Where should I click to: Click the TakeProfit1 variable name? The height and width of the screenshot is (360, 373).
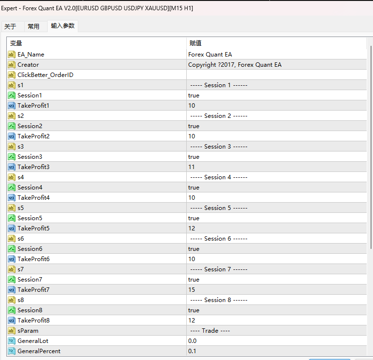click(x=33, y=106)
